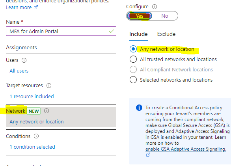Open enable GSA Adaptive Access Signaling link
Viewport: 231px width, 166px height.
click(x=186, y=149)
